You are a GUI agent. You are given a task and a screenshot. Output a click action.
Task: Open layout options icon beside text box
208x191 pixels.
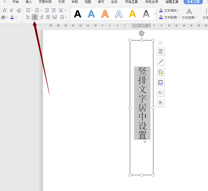pos(160,51)
